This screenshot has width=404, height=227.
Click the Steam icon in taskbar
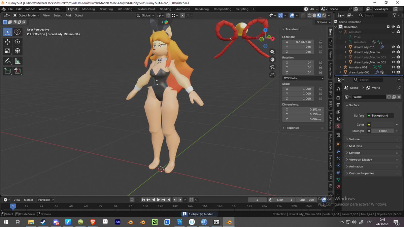tap(43, 222)
